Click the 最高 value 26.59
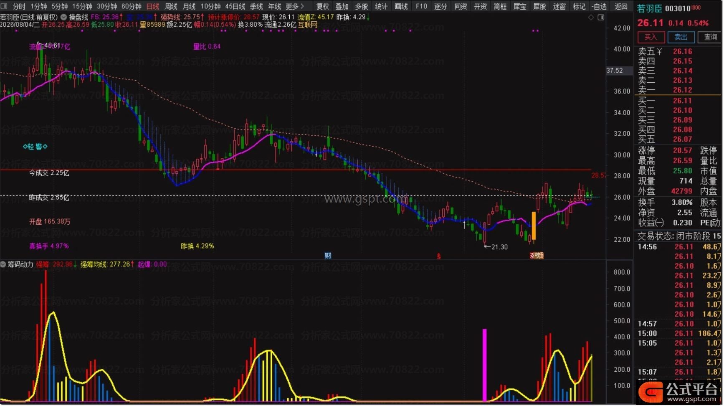The width and height of the screenshot is (724, 406). (x=683, y=161)
